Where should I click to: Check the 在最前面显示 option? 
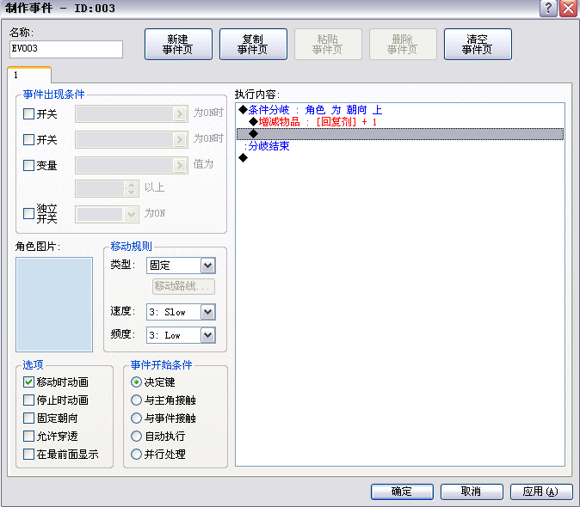coord(28,455)
